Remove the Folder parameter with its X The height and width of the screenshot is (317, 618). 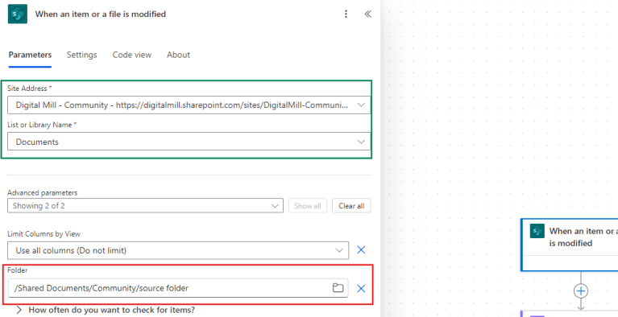361,288
